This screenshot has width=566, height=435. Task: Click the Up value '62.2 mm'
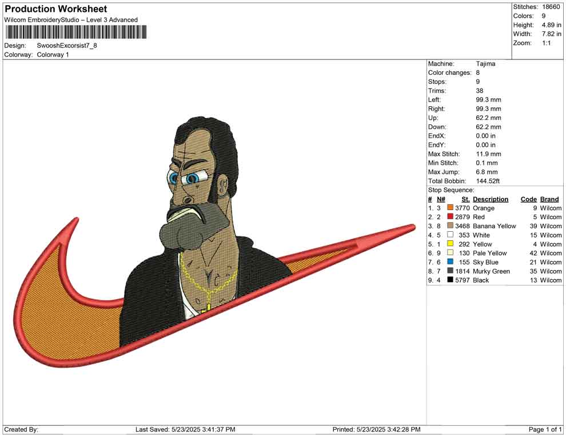click(488, 118)
